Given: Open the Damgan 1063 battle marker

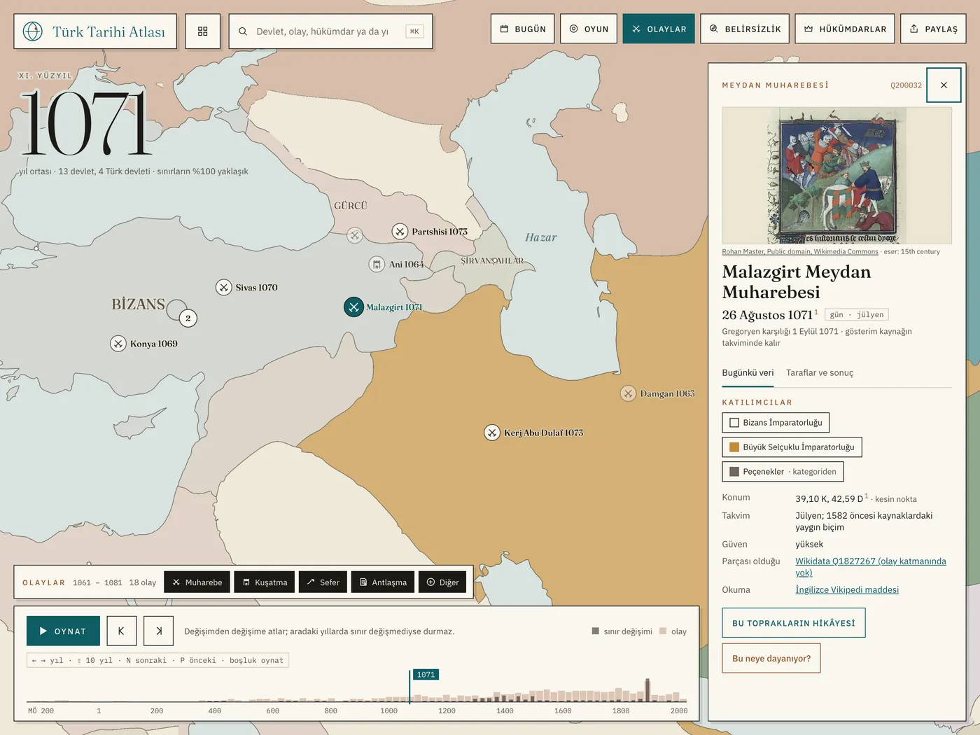Looking at the screenshot, I should click(628, 393).
